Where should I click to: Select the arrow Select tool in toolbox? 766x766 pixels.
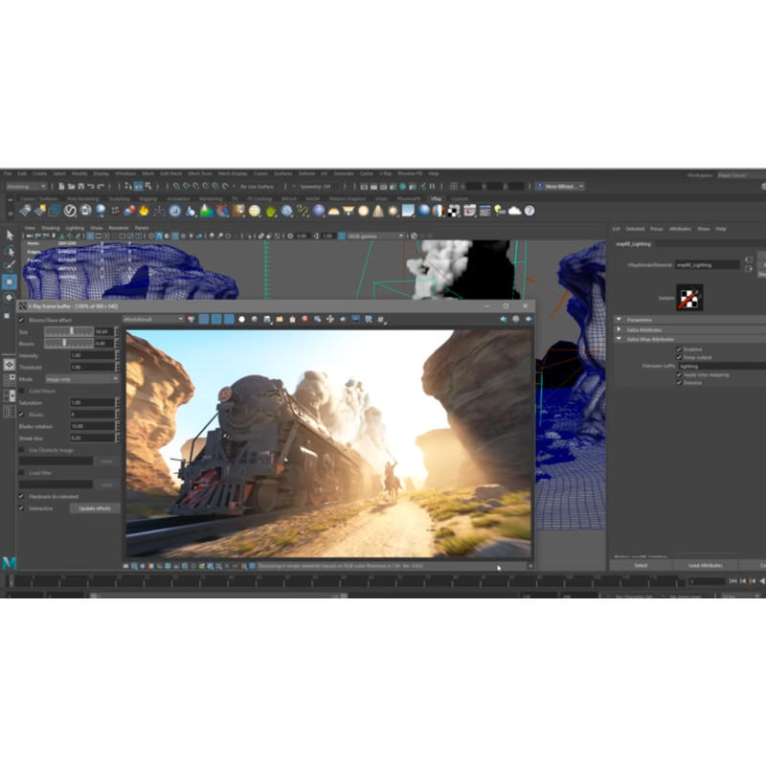point(11,235)
